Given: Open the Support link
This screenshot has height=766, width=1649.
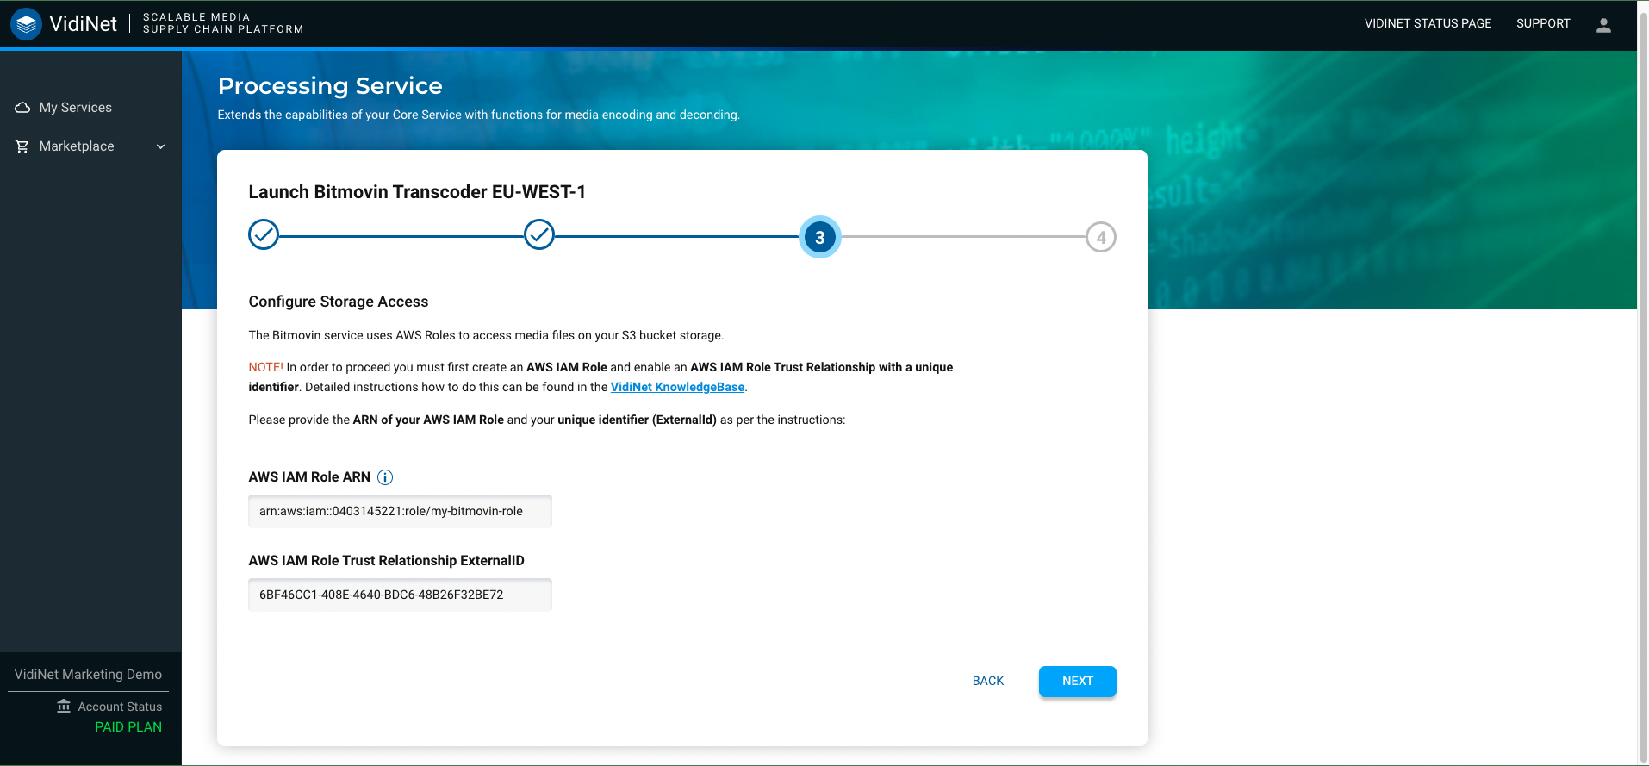Looking at the screenshot, I should pos(1542,24).
